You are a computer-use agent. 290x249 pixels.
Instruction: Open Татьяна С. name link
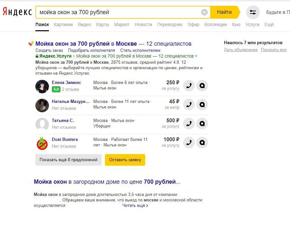click(x=63, y=121)
